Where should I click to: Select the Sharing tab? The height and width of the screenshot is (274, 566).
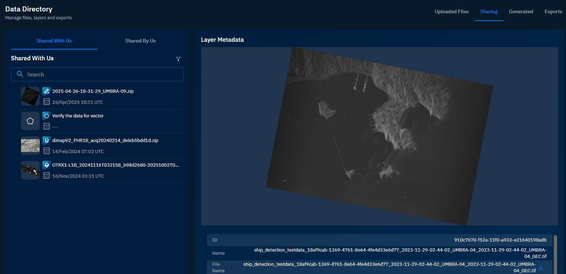489,11
